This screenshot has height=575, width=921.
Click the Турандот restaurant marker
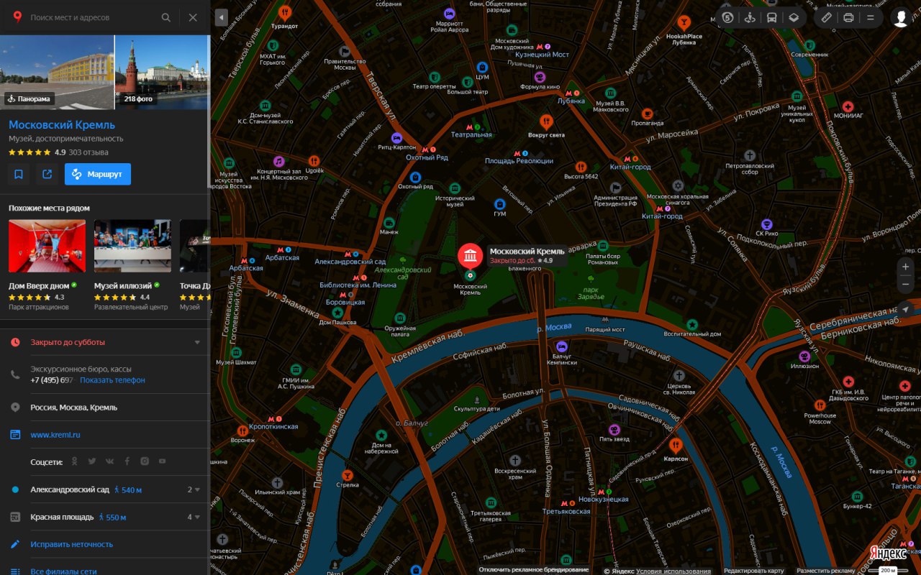(x=285, y=11)
